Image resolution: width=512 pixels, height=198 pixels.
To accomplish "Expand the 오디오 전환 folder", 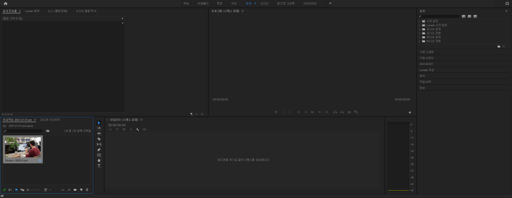I will tap(419, 33).
